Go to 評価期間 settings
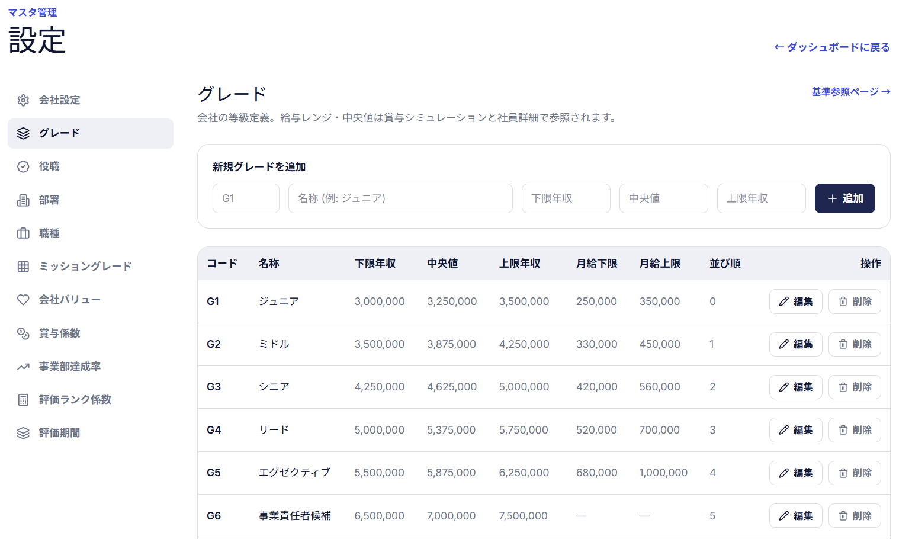912x539 pixels. tap(91, 433)
